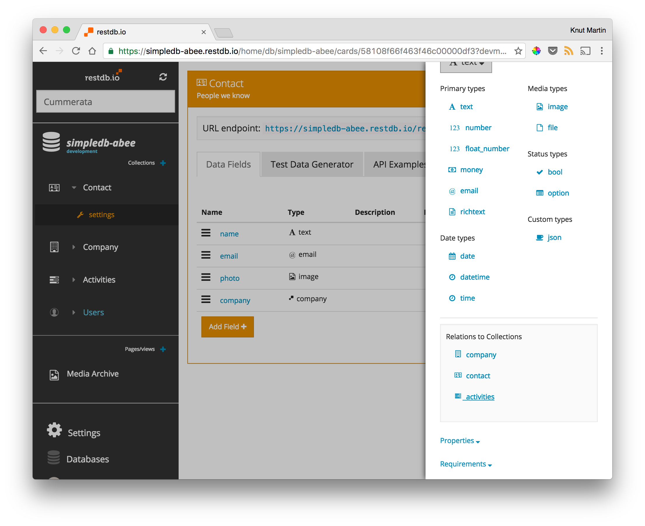Viewport: 645px width, 526px height.
Task: Click drag handle icon for name field
Action: (x=206, y=233)
